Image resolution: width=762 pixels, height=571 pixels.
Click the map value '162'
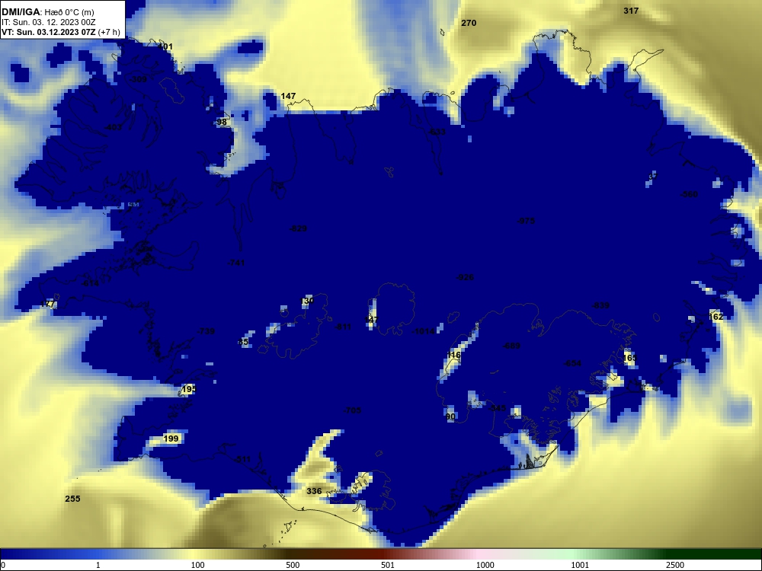click(716, 317)
